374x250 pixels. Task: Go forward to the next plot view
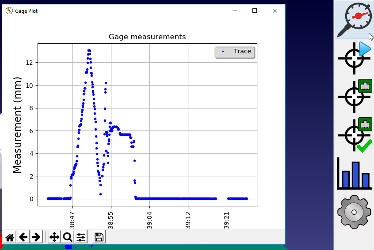(36, 237)
